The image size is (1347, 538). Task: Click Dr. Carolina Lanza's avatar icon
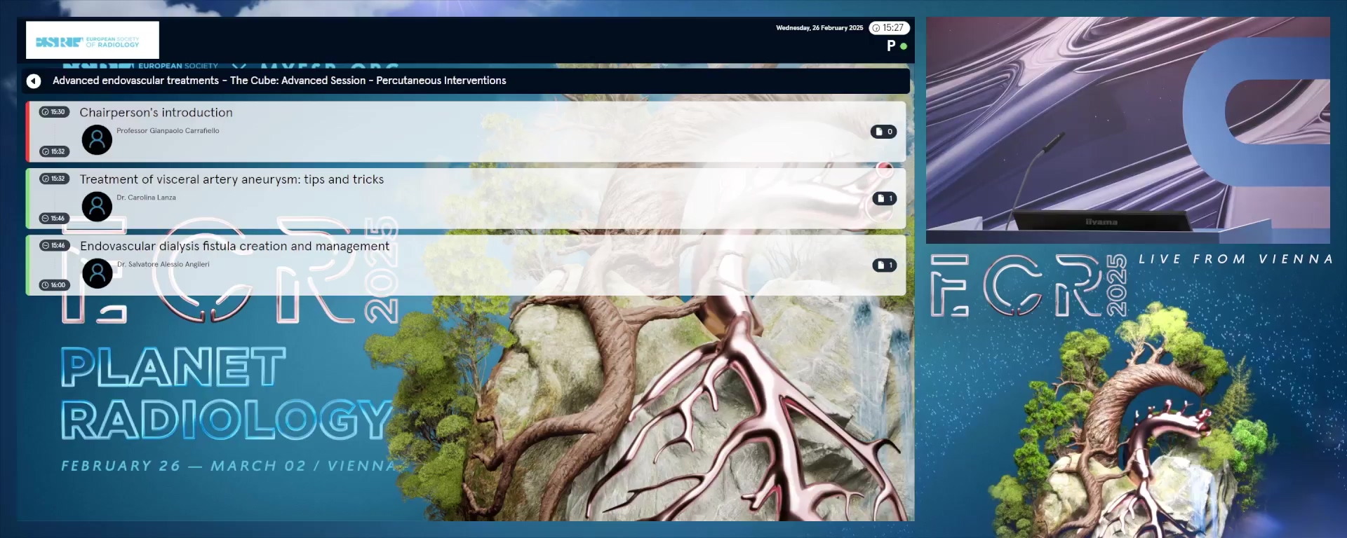[x=97, y=207]
